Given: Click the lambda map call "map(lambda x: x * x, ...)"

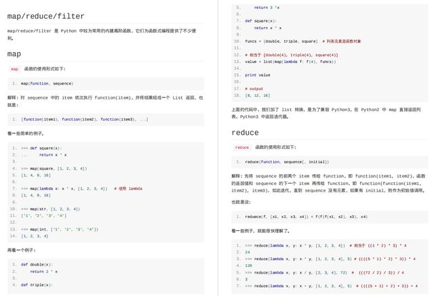Looking at the screenshot, I should point(64,188).
